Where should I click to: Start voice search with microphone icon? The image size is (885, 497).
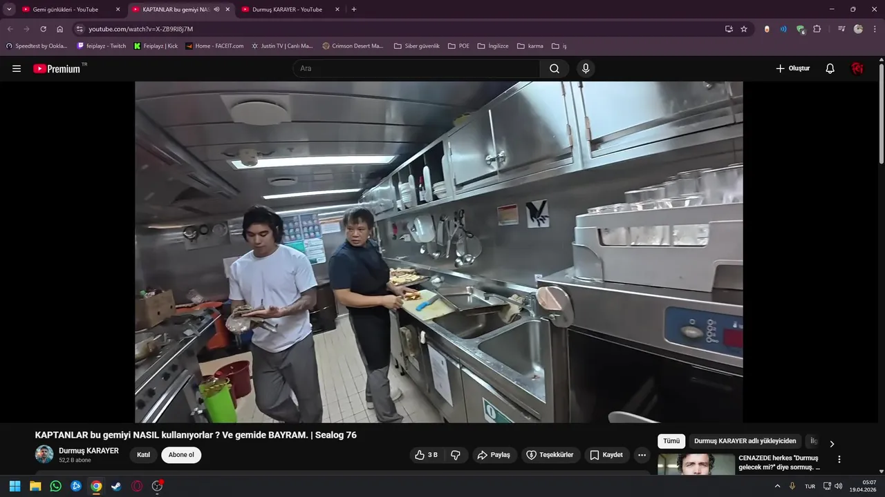coord(586,68)
